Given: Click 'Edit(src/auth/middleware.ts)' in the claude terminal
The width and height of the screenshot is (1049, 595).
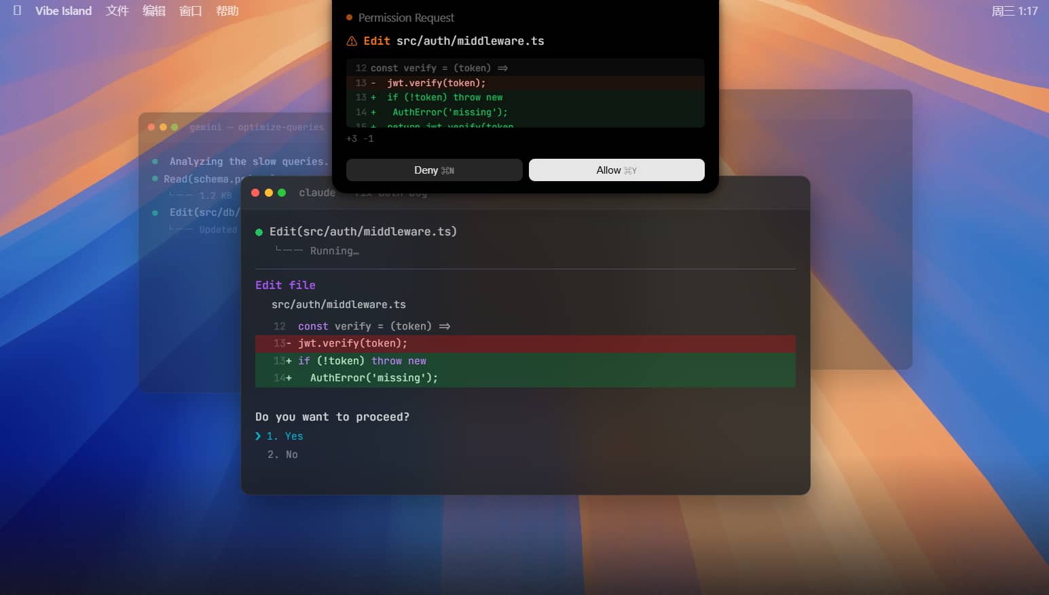Looking at the screenshot, I should point(363,232).
